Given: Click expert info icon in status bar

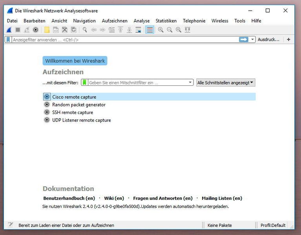Looking at the screenshot, I should 11,224.
